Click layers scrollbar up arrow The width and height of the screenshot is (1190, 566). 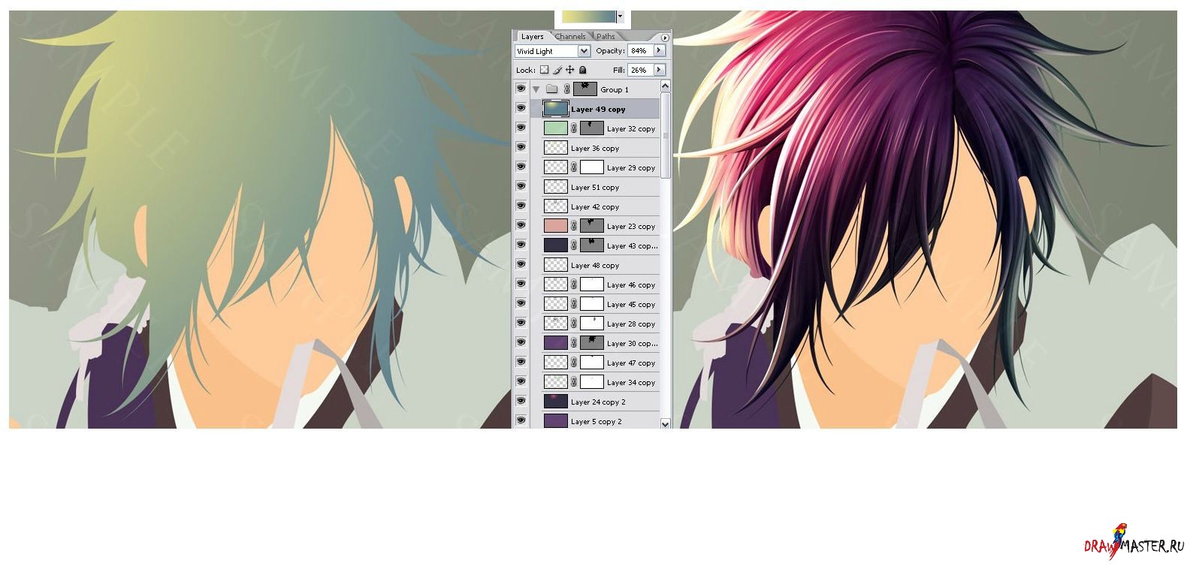tap(665, 86)
